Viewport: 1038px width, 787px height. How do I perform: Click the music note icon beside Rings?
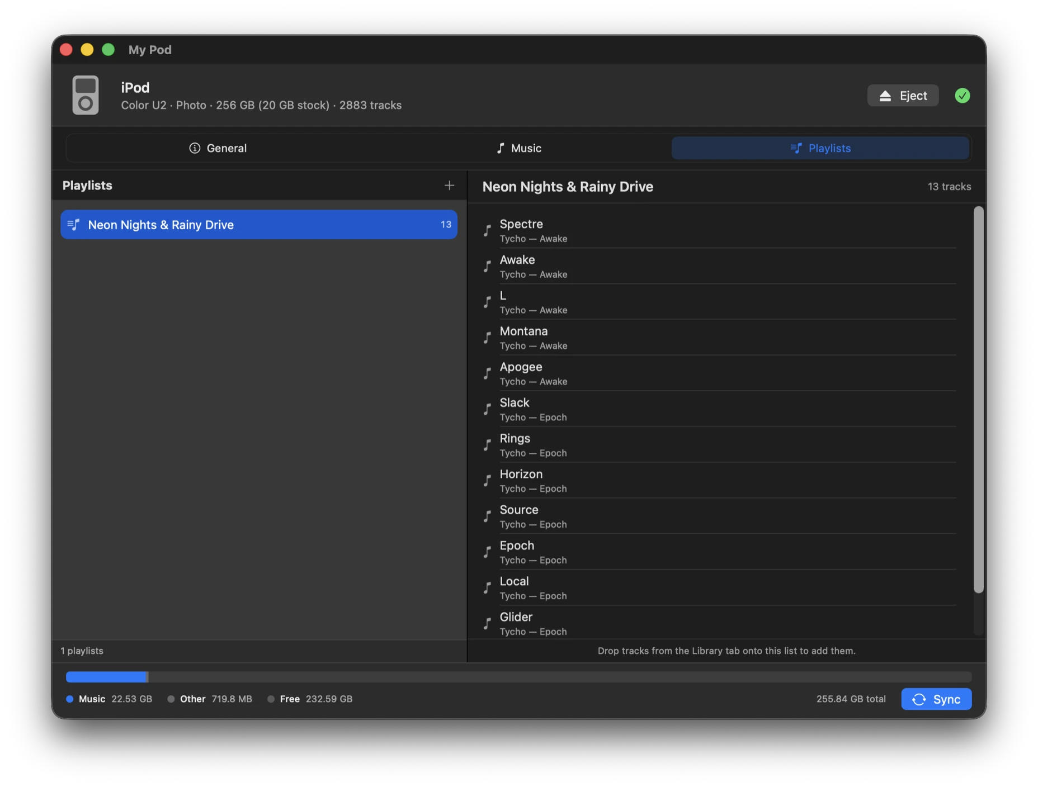(487, 445)
